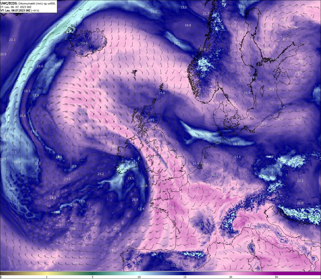
Task: Click the map value 44.4
Action: [245, 221]
